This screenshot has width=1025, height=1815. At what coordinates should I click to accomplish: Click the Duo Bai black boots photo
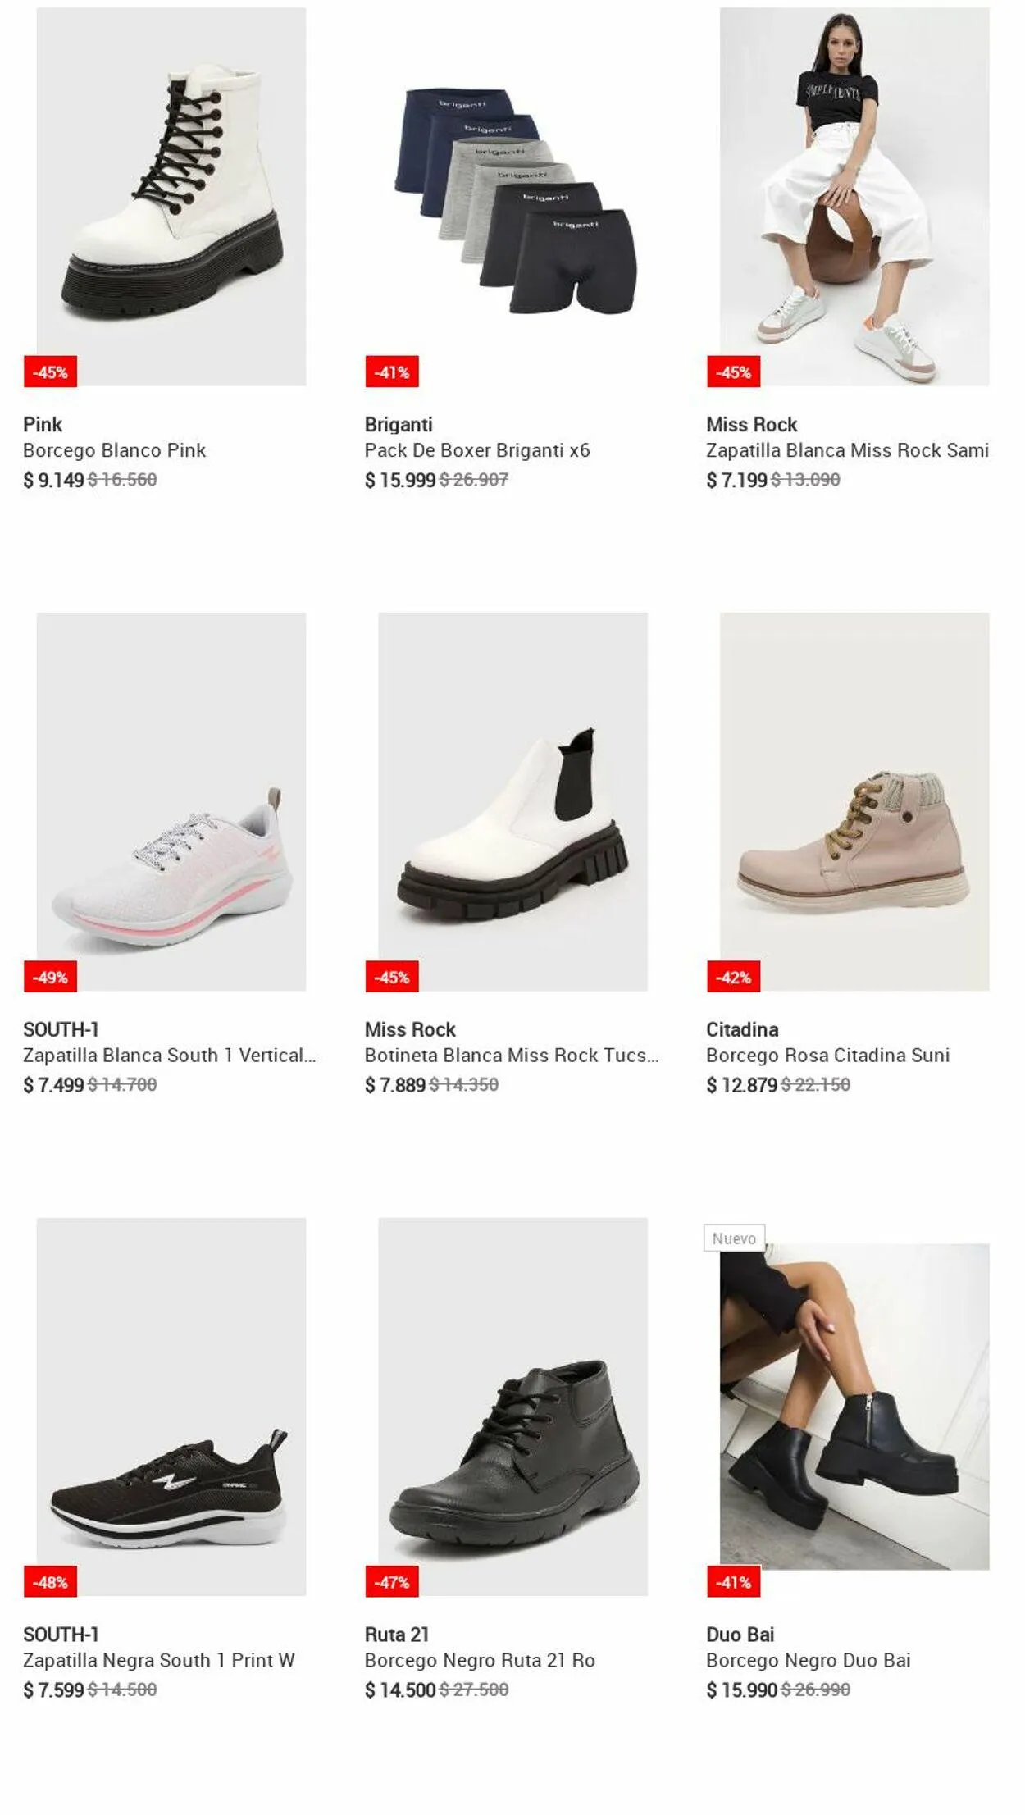(854, 1406)
